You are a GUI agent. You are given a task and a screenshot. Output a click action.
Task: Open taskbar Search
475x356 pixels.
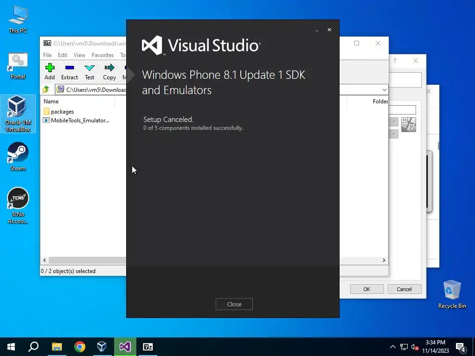[x=33, y=347]
